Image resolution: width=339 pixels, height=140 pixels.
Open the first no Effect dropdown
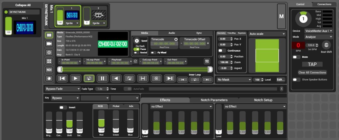pos(181,107)
